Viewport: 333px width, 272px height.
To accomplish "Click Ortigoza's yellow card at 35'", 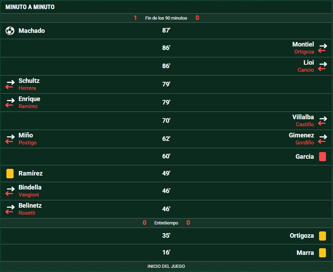I will pyautogui.click(x=323, y=236).
